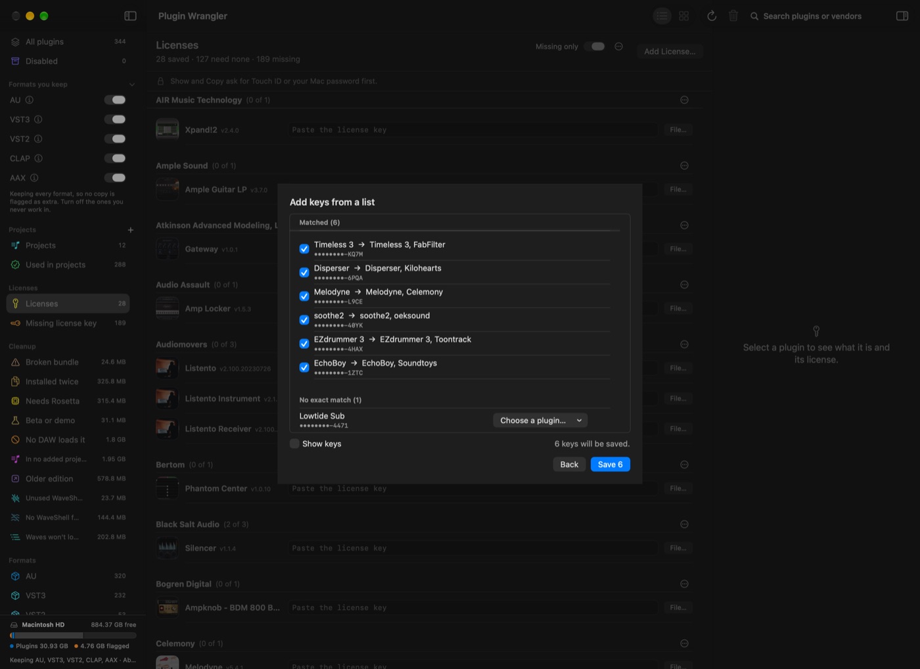Click the info icon next to CLAP
The height and width of the screenshot is (669, 920).
point(39,158)
